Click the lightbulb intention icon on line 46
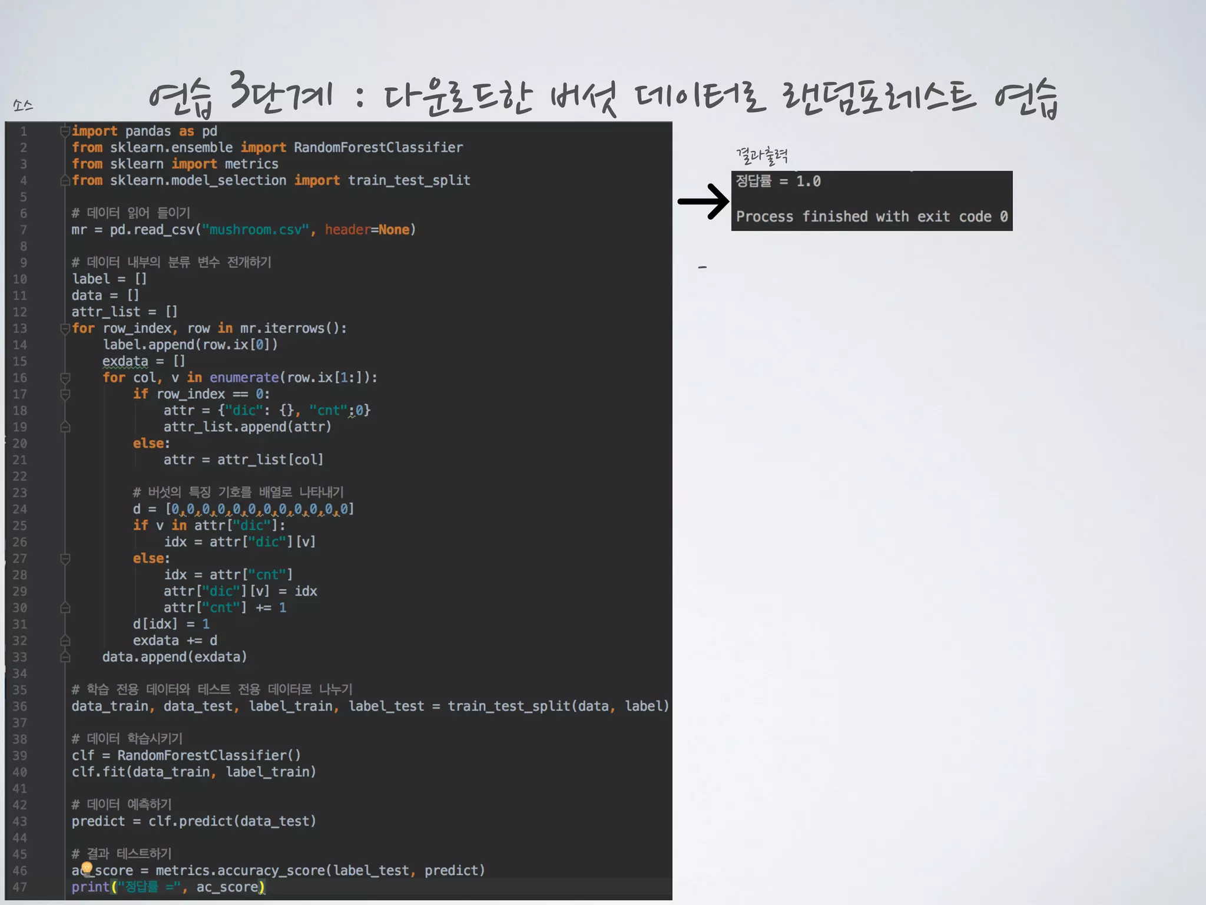The height and width of the screenshot is (905, 1206). click(x=87, y=867)
